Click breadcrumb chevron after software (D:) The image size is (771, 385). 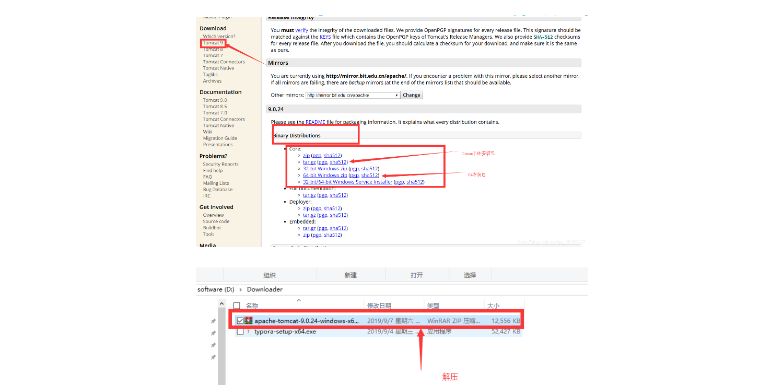(241, 289)
